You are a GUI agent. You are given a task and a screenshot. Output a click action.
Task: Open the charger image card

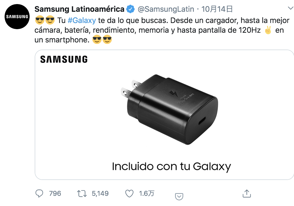[164, 115]
